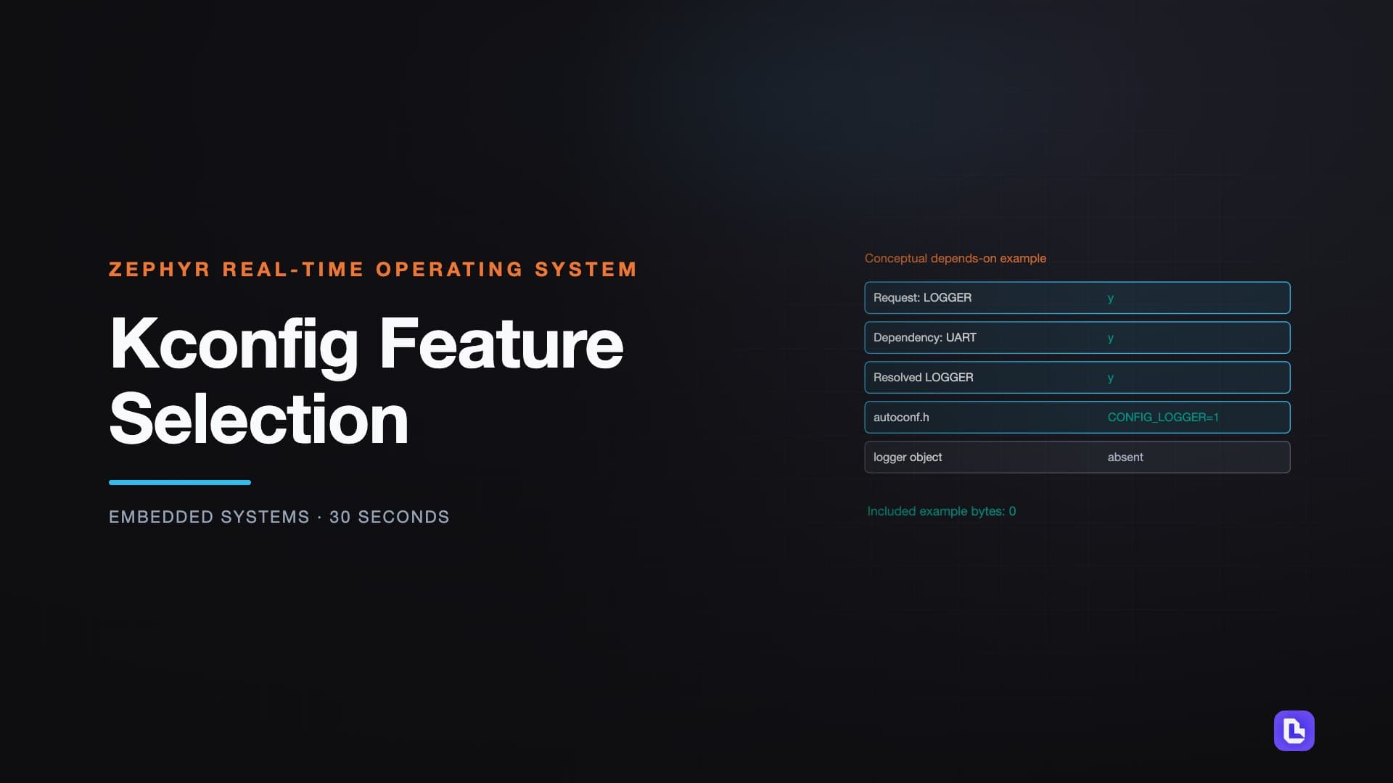Click the Zephyr Real-Time Operating System heading
This screenshot has height=783, width=1393.
373,270
